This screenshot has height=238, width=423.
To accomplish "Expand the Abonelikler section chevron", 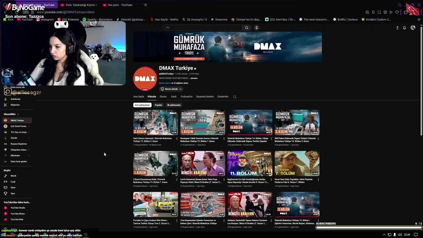I will (x=18, y=114).
